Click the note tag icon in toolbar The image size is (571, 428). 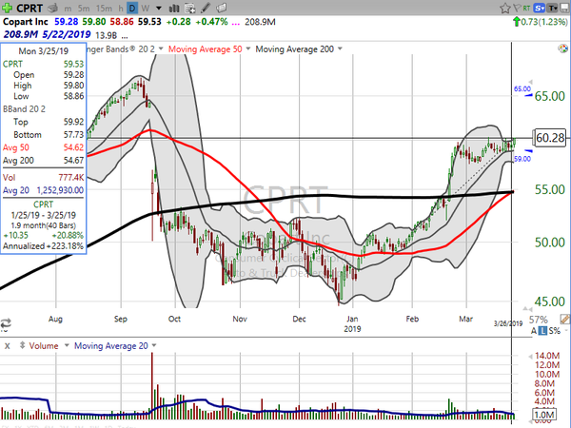[x=221, y=8]
